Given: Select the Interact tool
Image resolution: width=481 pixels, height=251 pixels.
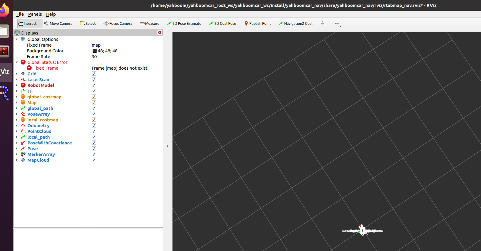Looking at the screenshot, I should point(30,23).
